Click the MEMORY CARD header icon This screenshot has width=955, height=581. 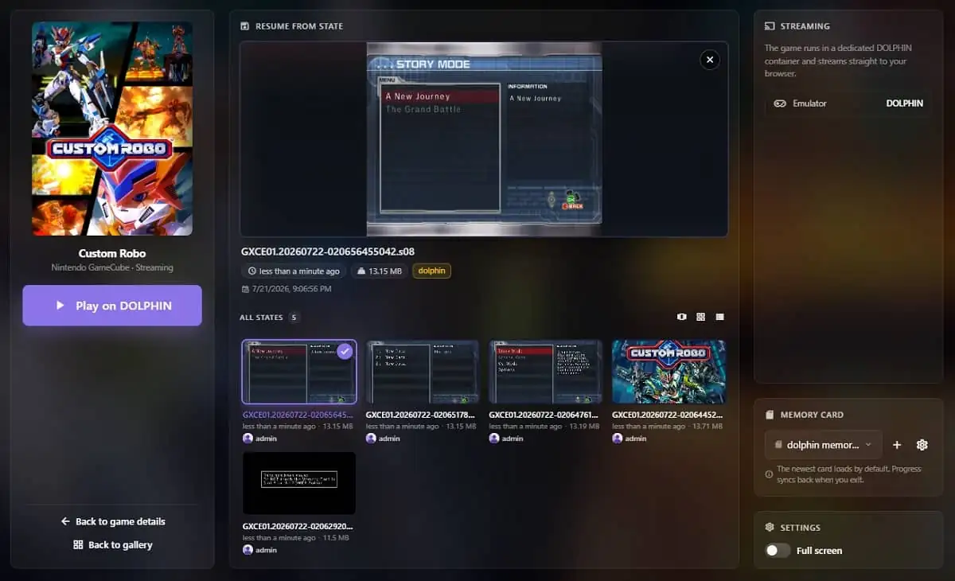770,415
